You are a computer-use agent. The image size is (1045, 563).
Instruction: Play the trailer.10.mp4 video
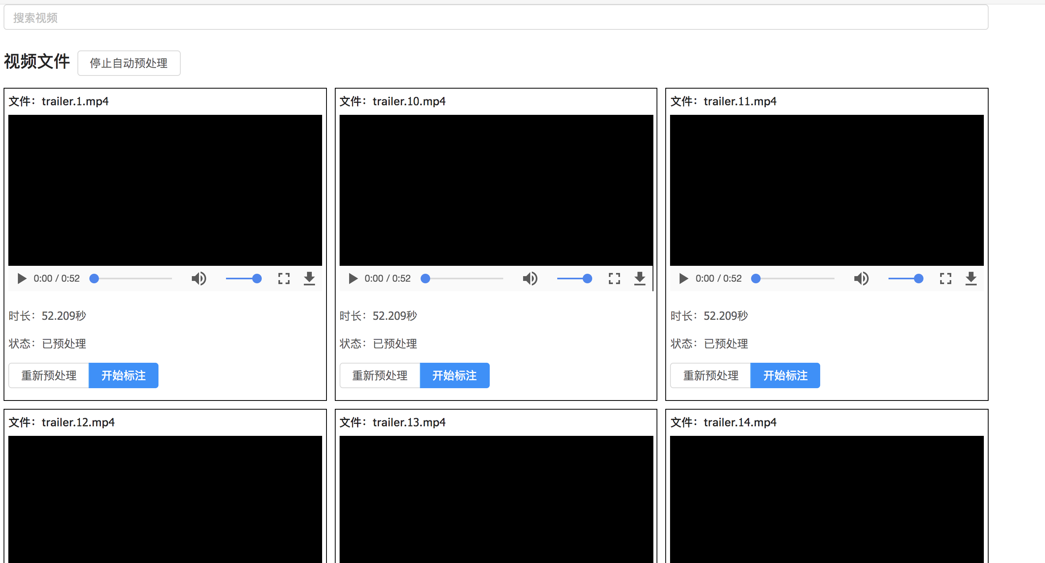[353, 279]
